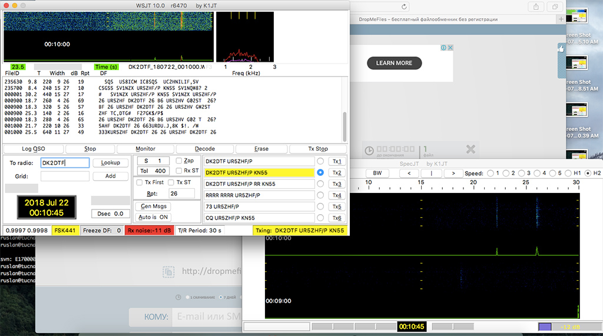603x336 pixels.
Task: Edit the 'CQ UR5ZHF/P KN55' message field
Action: pyautogui.click(x=259, y=218)
